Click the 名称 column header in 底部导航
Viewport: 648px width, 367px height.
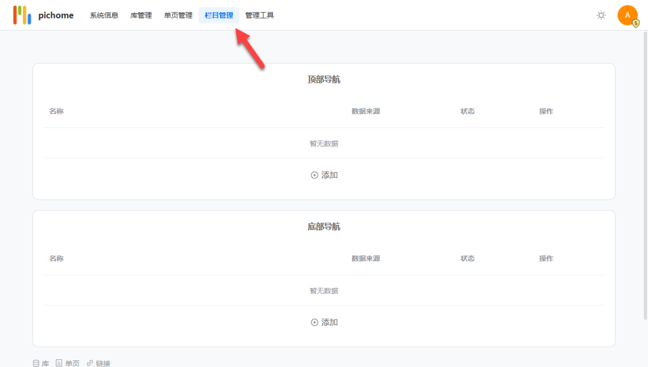tap(56, 258)
